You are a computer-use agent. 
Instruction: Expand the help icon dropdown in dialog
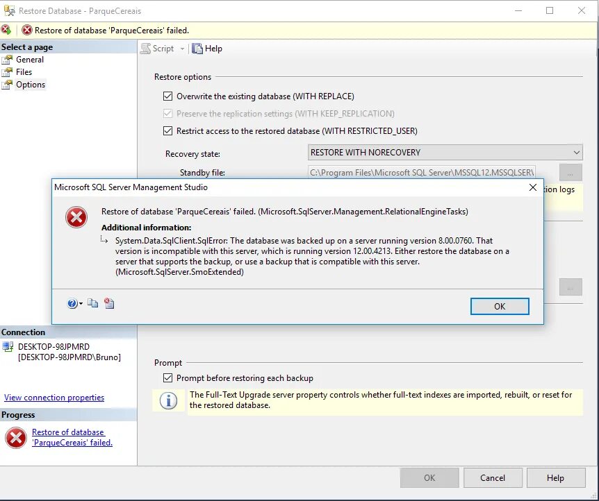pyautogui.click(x=81, y=304)
